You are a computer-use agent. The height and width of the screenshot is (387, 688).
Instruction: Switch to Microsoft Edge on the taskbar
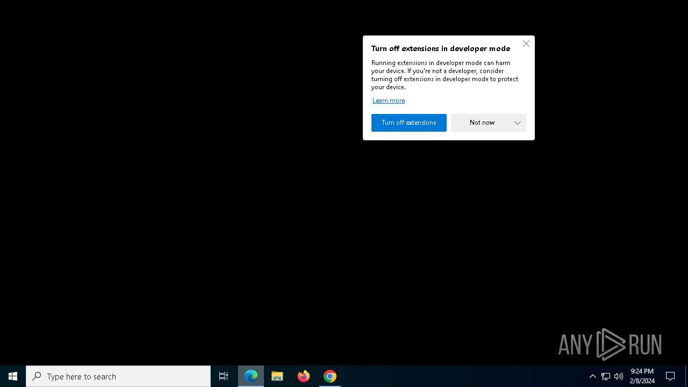coord(251,376)
